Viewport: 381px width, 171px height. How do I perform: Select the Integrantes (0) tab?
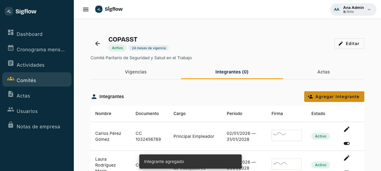click(x=232, y=72)
